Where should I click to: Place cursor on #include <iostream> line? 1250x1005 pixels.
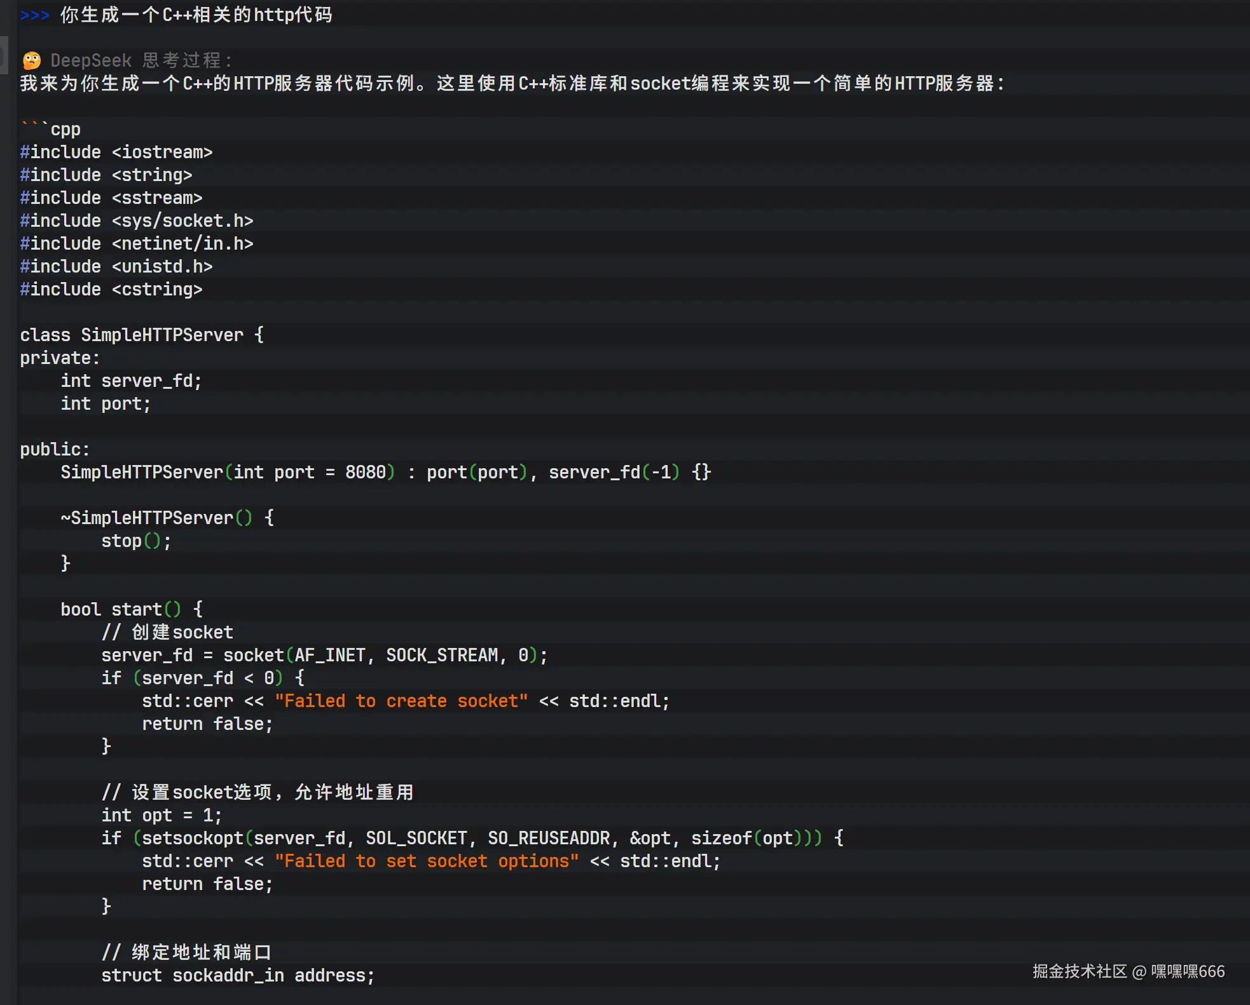click(116, 152)
